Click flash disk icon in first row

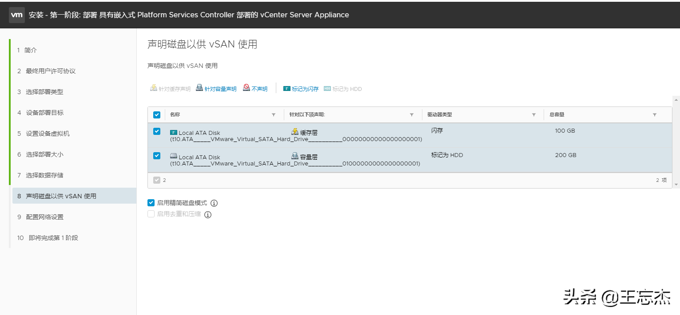tap(174, 132)
